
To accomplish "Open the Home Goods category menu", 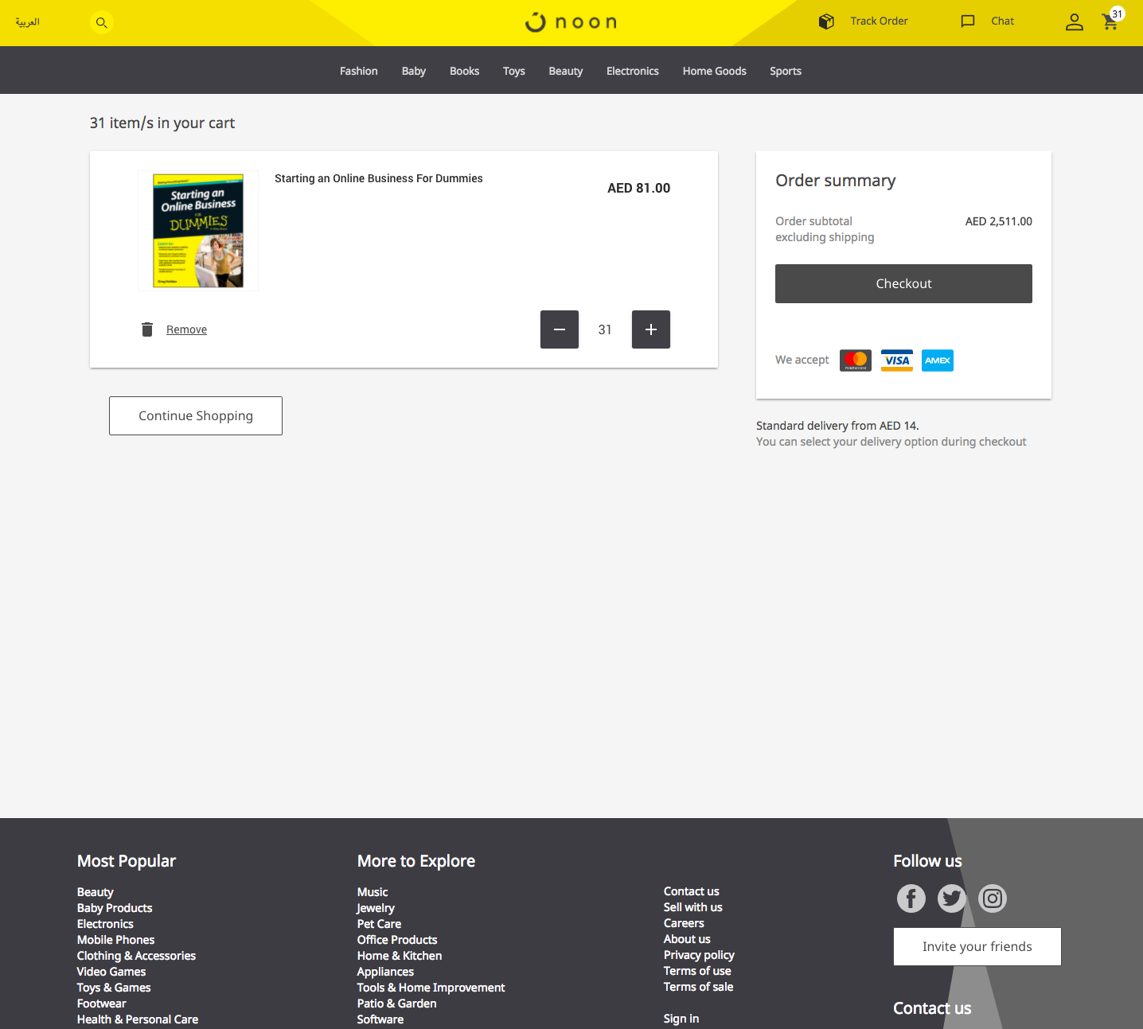I will pos(715,71).
